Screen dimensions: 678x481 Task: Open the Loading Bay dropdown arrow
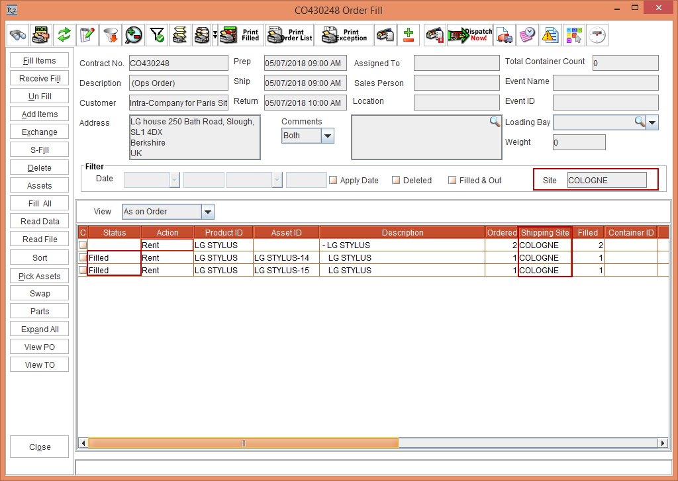pyautogui.click(x=652, y=122)
